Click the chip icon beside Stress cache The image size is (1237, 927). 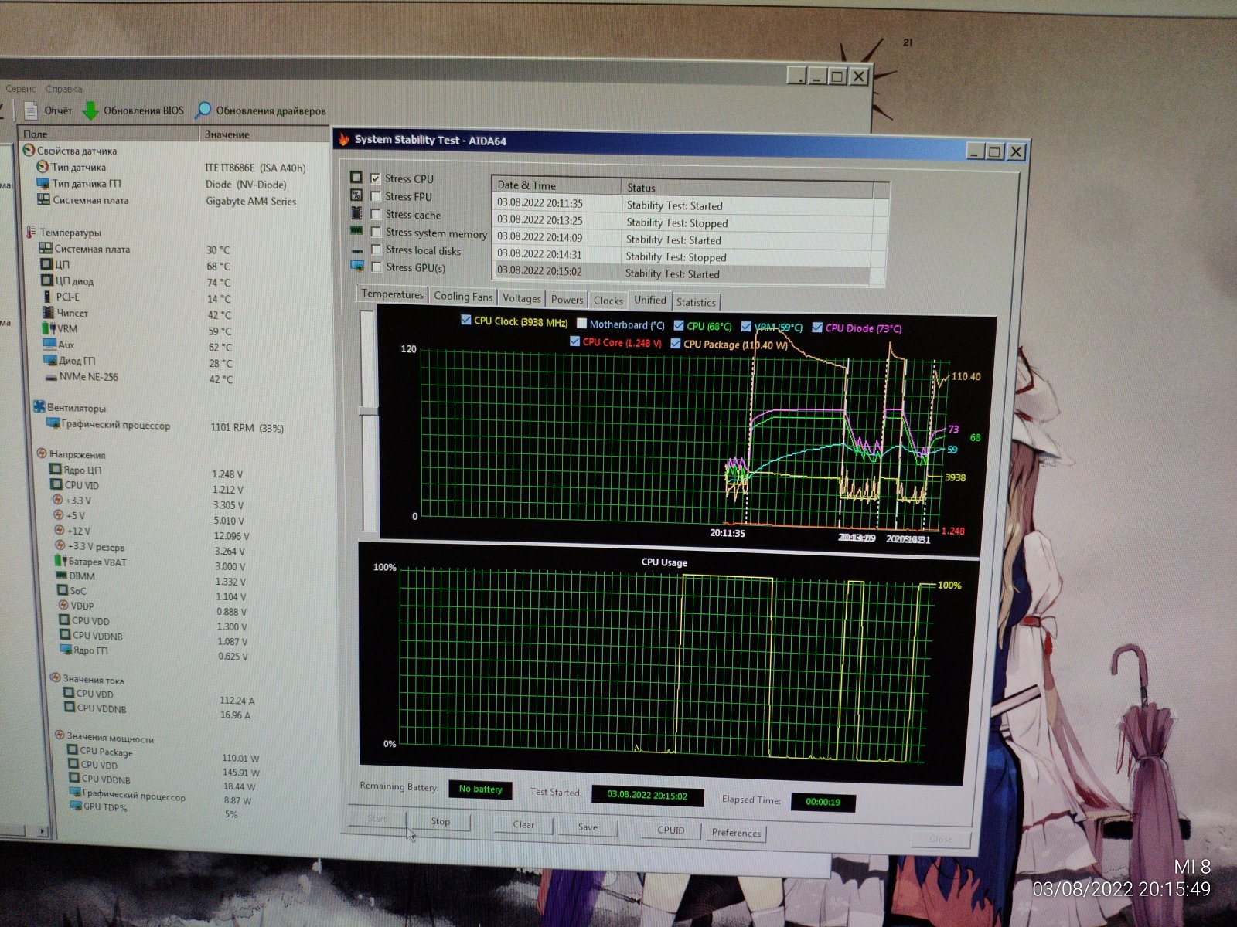pos(356,212)
